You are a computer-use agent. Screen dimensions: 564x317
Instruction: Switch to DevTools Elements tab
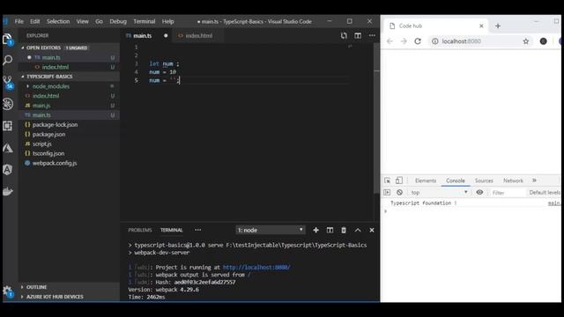425,181
